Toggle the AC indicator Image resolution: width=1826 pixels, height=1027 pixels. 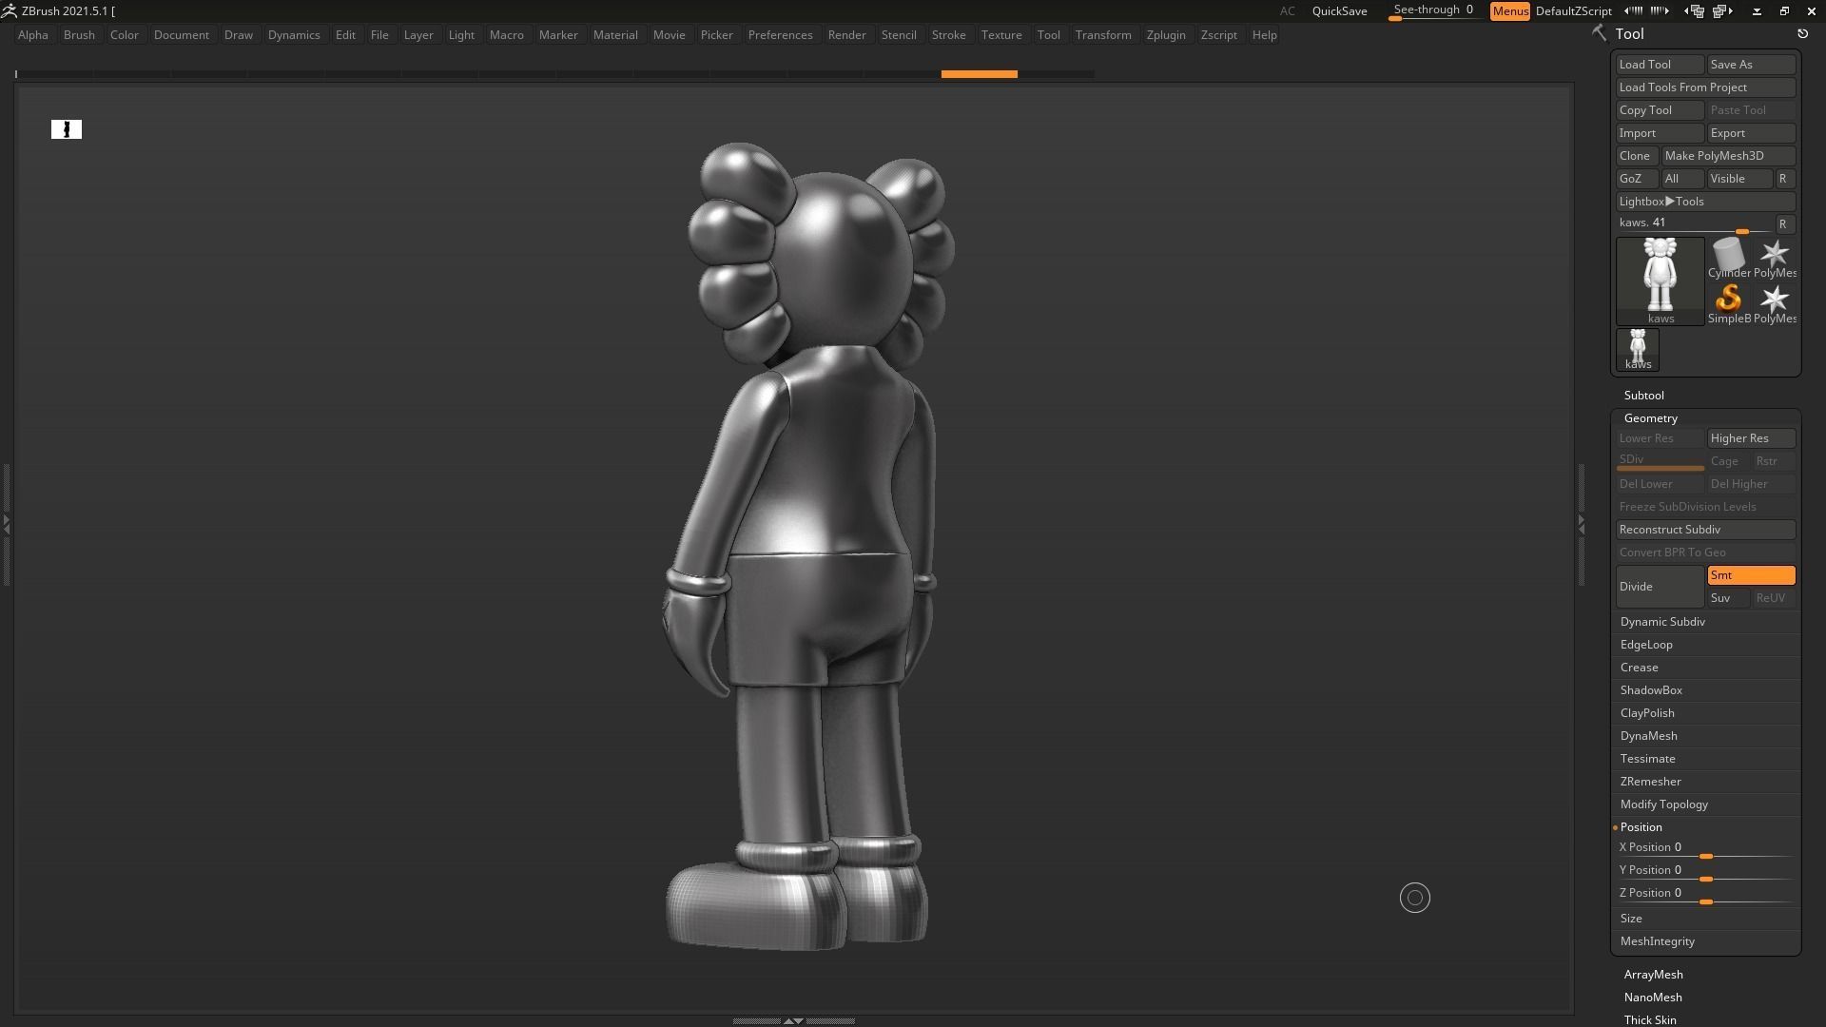coord(1287,11)
